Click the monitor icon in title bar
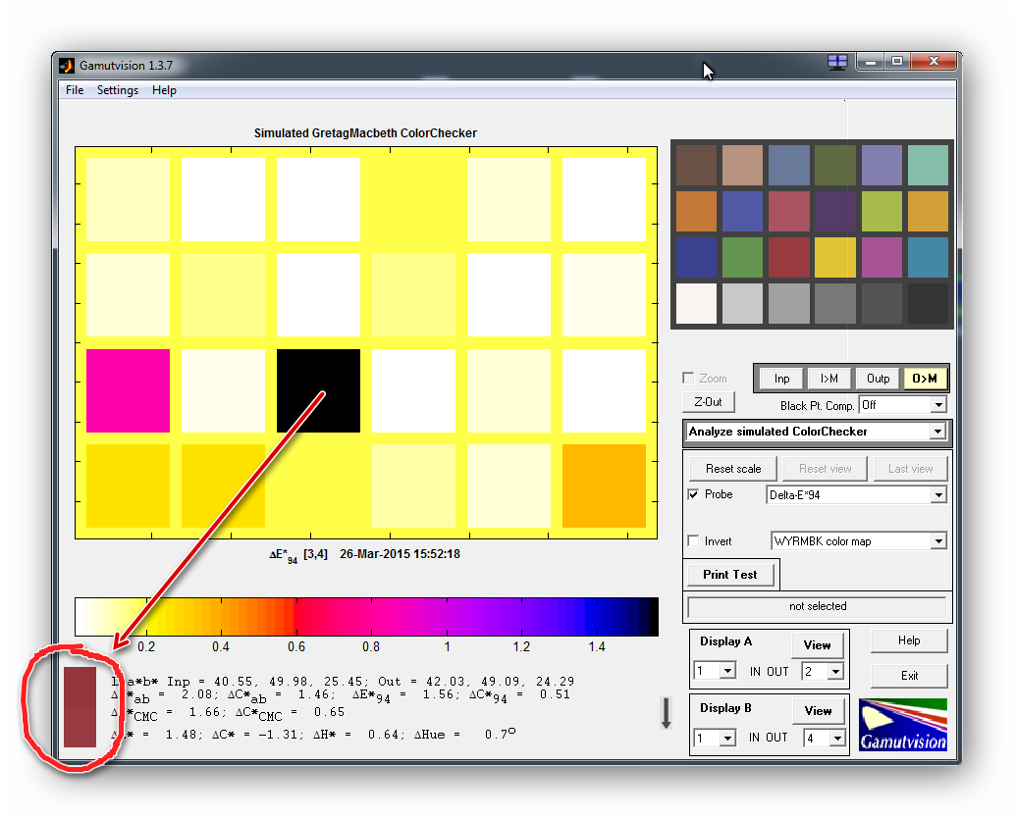This screenshot has width=1015, height=818. pos(837,62)
